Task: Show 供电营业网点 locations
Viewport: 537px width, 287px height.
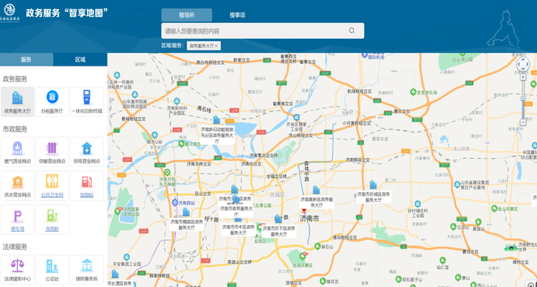Action: 87,152
